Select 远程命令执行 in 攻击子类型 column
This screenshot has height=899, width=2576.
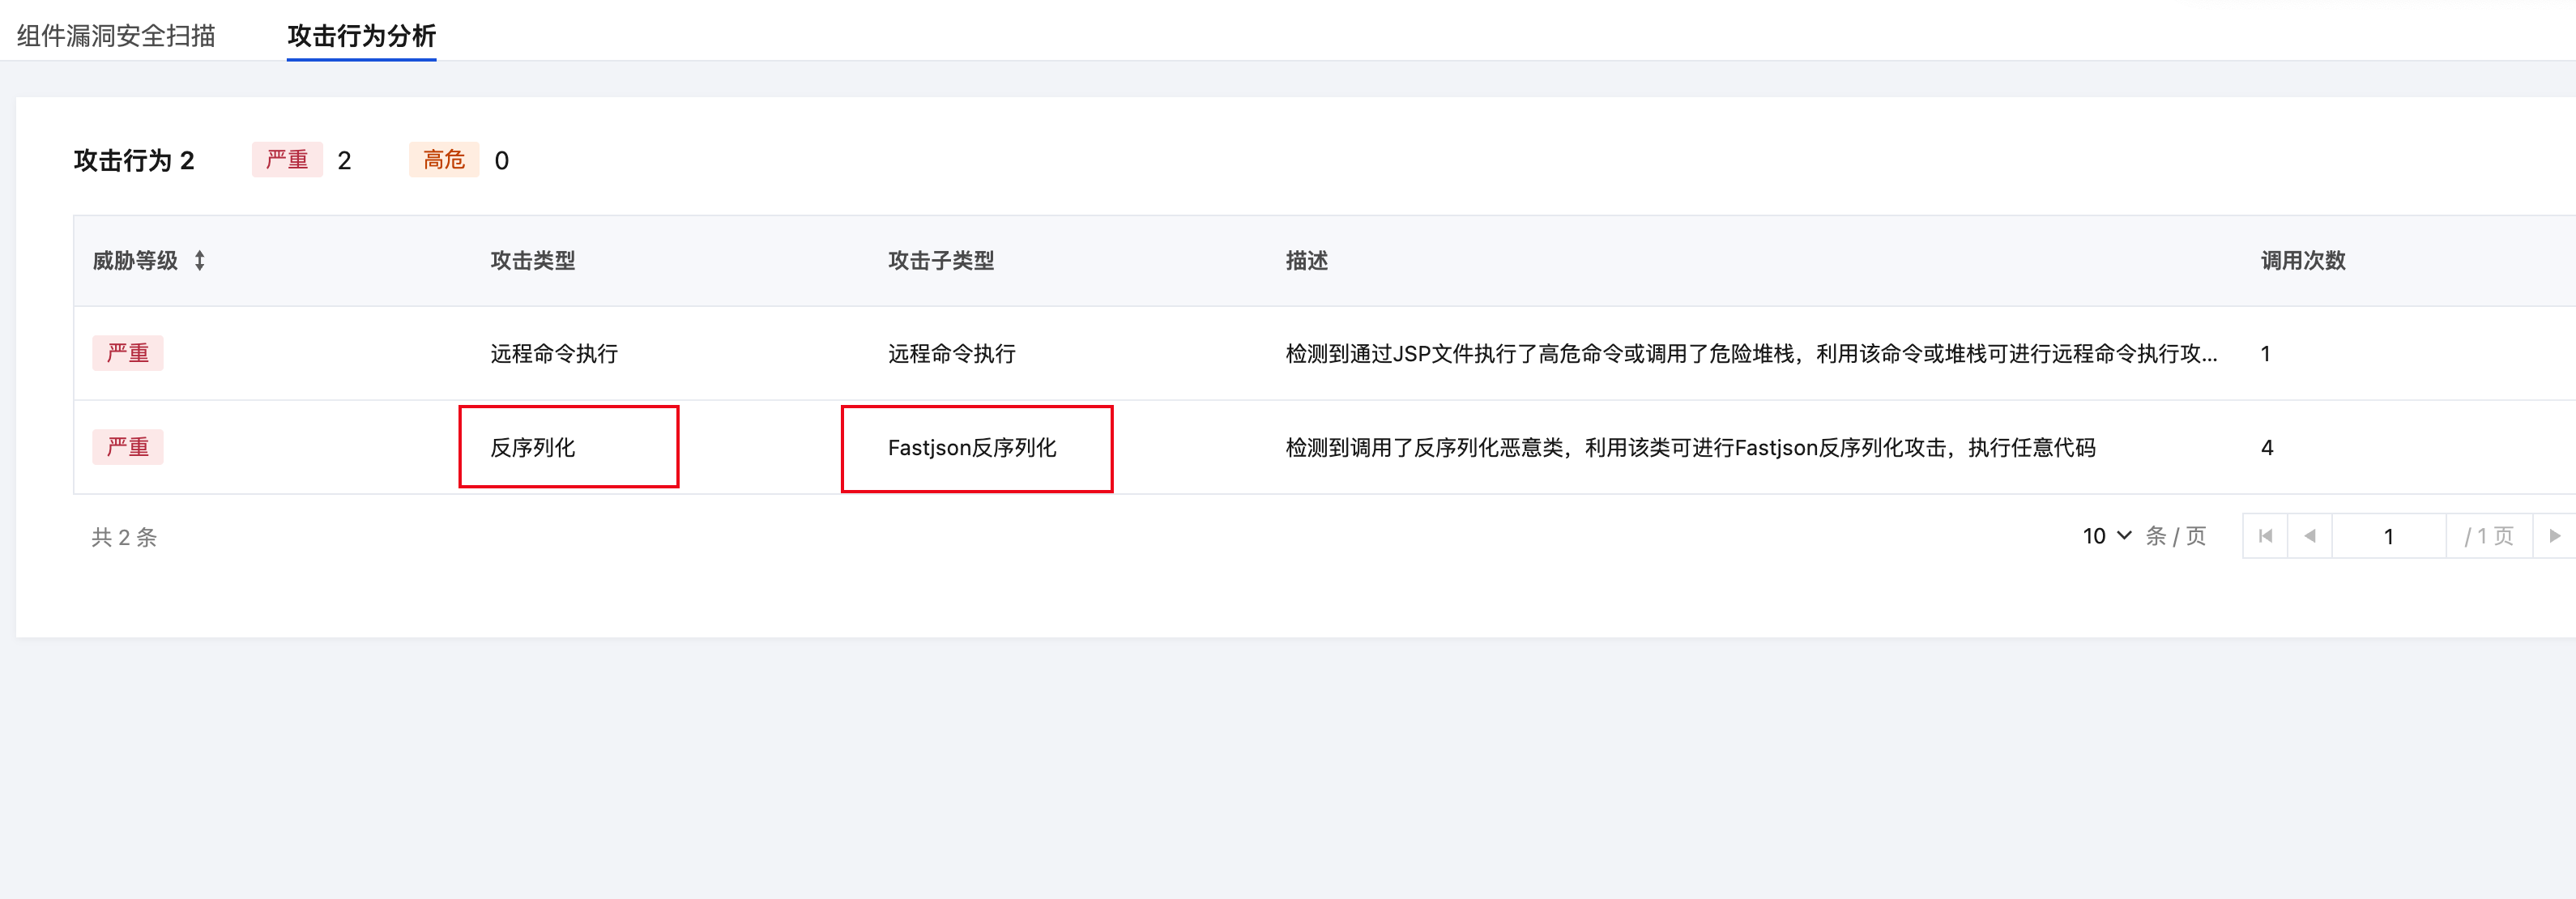pyautogui.click(x=952, y=353)
